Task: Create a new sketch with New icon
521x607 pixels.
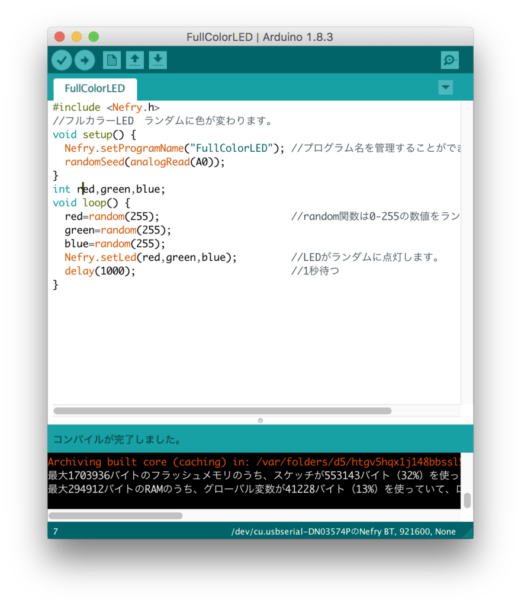Action: point(112,60)
